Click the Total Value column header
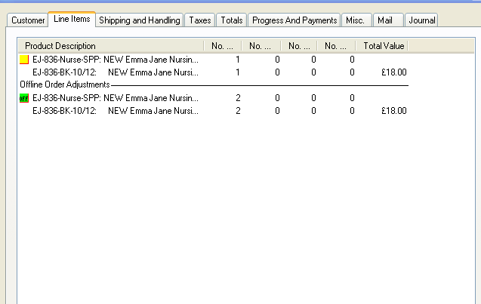481x304 pixels. (x=385, y=46)
